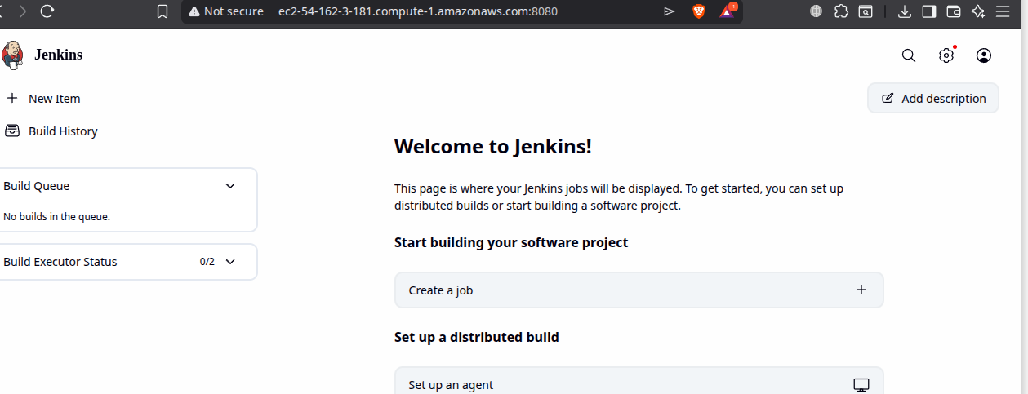Click the browser address bar URL
1028x394 pixels.
click(418, 11)
